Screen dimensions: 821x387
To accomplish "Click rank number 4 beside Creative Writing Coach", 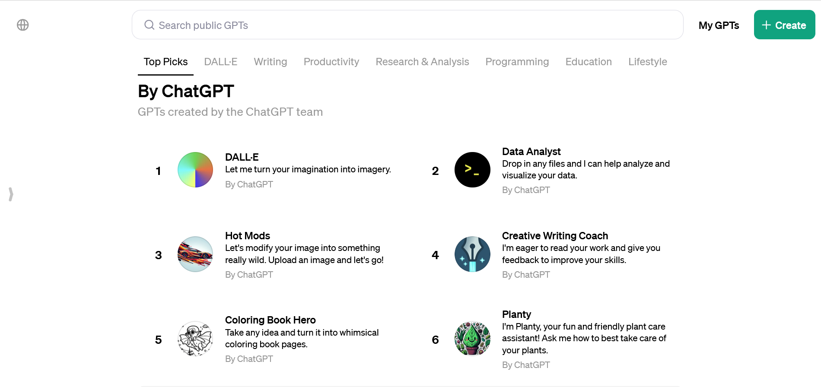I will tap(436, 255).
